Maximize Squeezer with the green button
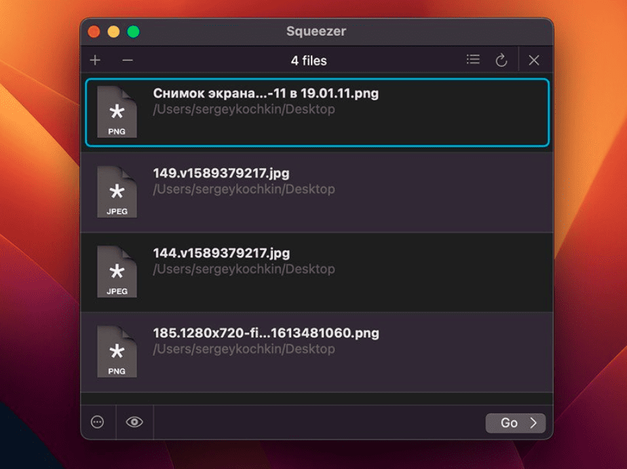 tap(134, 32)
